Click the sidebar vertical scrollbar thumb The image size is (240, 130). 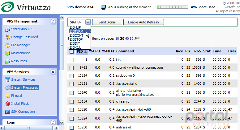[62, 45]
